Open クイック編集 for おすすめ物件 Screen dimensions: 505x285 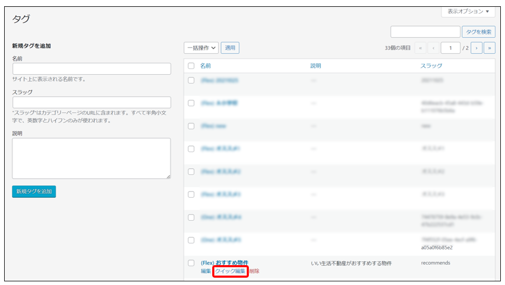coord(230,271)
